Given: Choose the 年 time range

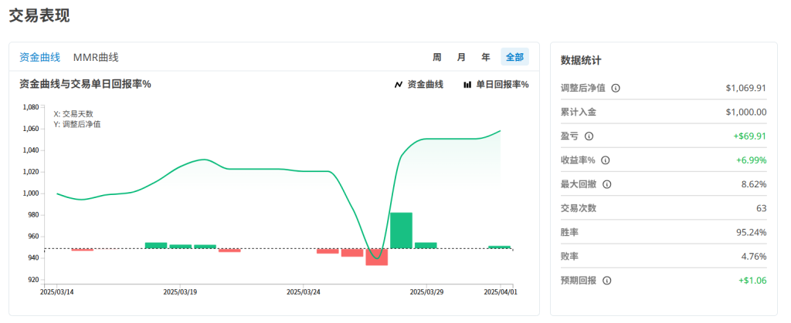Looking at the screenshot, I should click(485, 57).
